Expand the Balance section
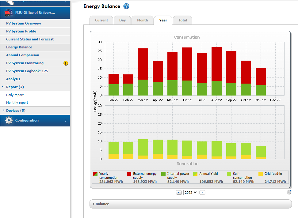The image size is (298, 218). (x=102, y=204)
